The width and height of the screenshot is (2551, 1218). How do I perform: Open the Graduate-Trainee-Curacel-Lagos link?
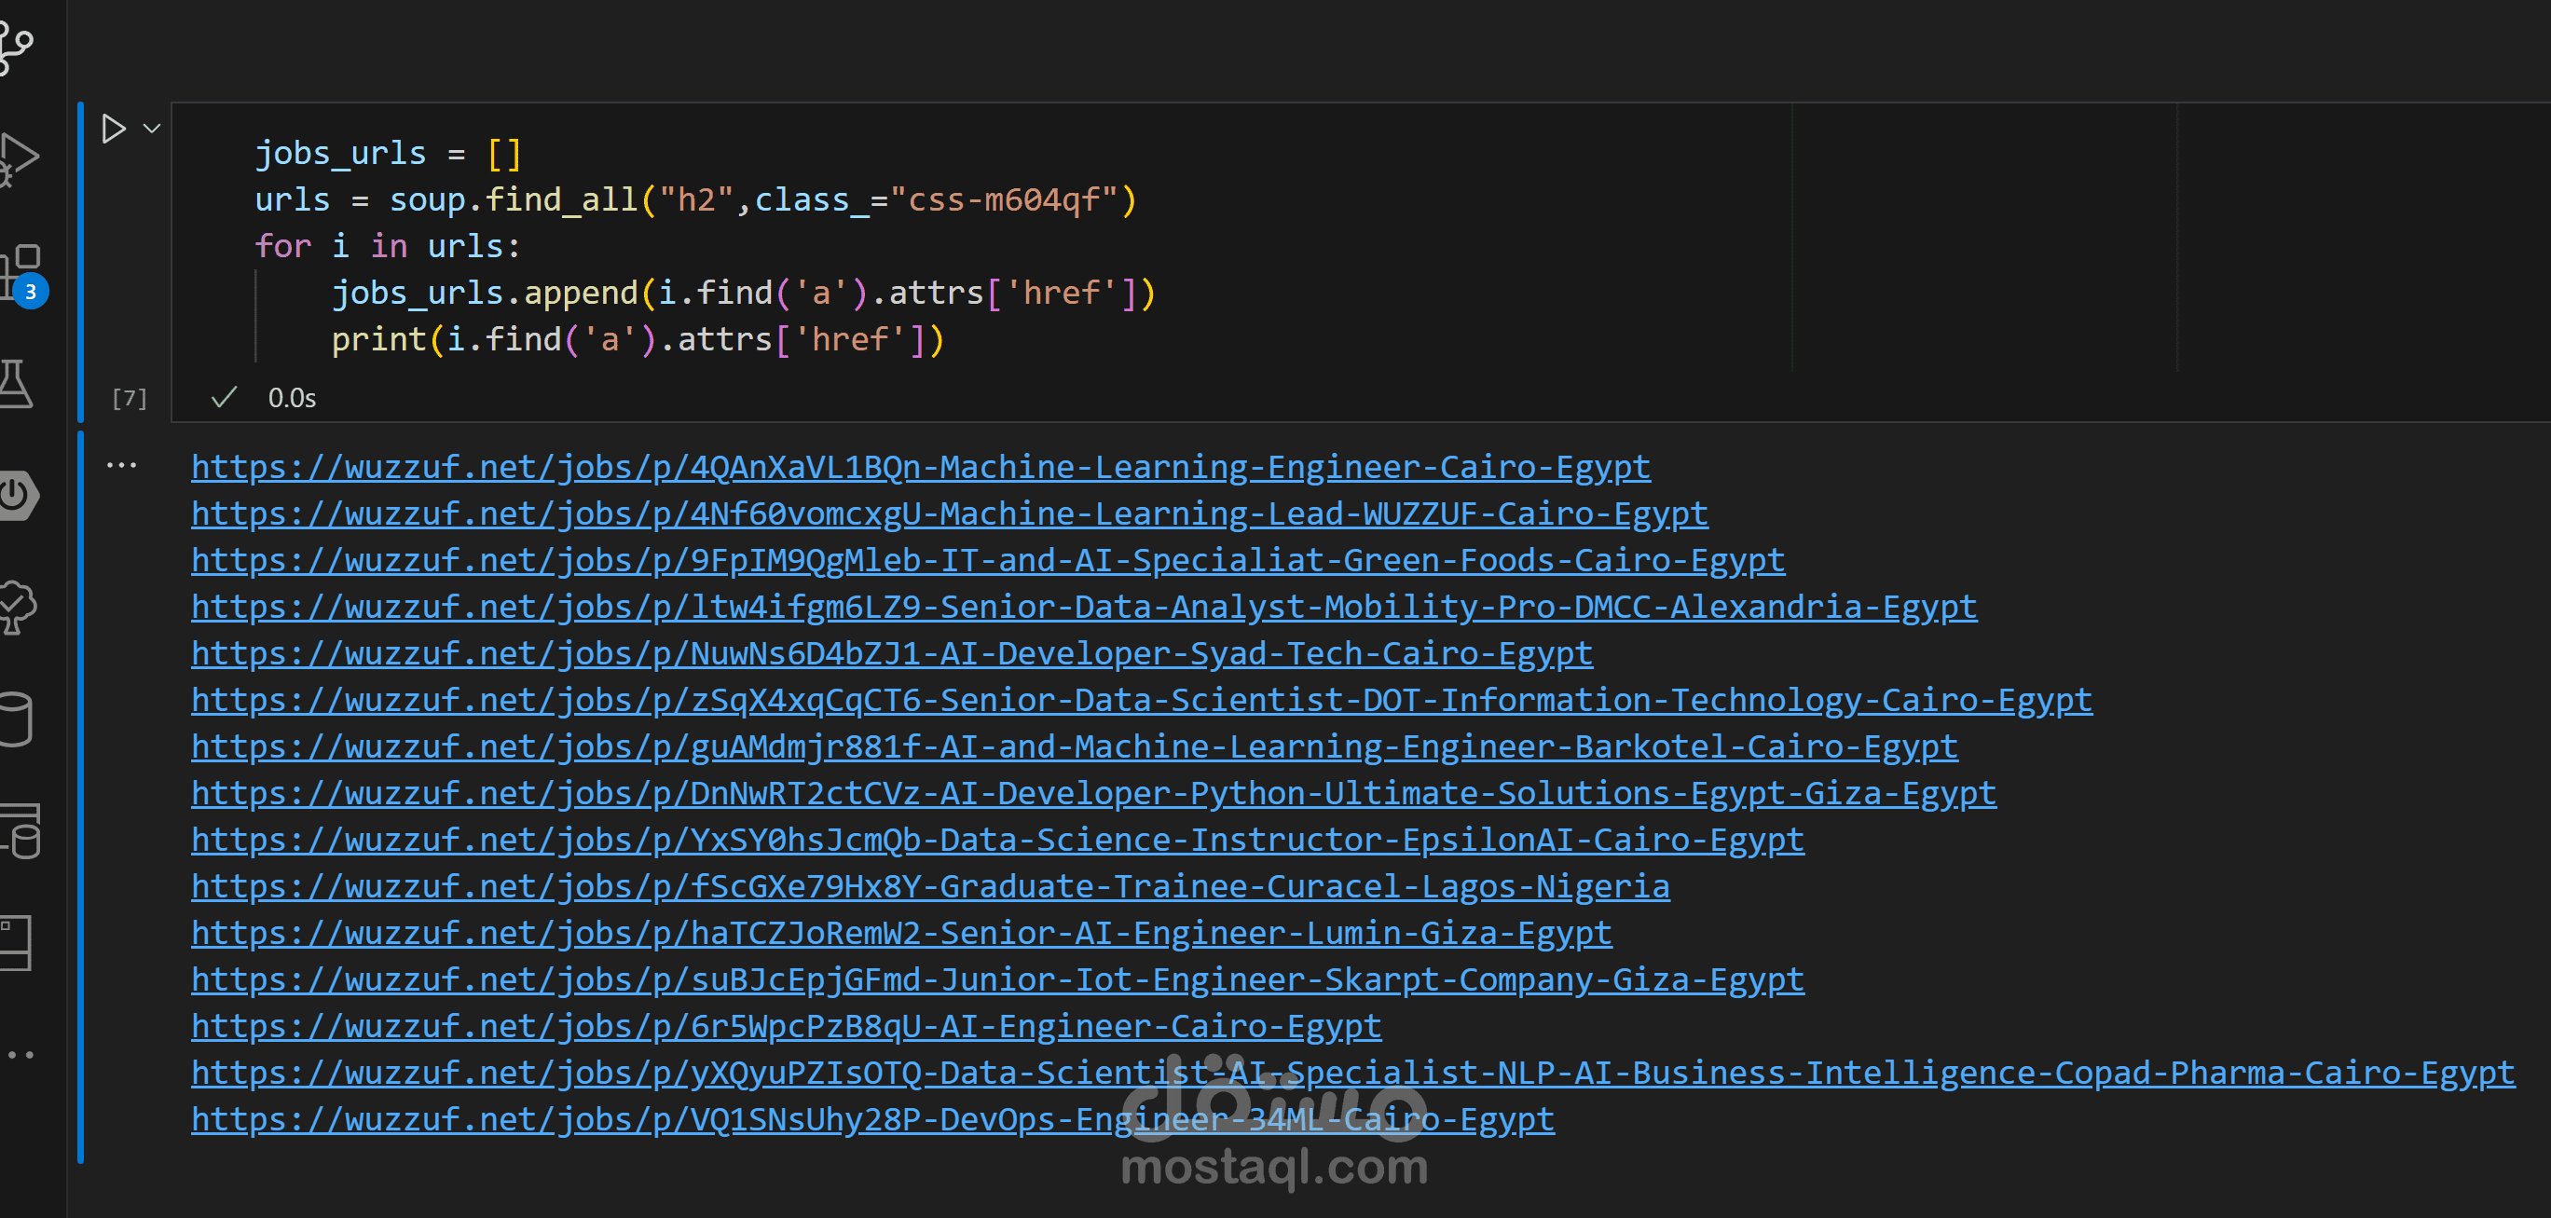[x=929, y=886]
